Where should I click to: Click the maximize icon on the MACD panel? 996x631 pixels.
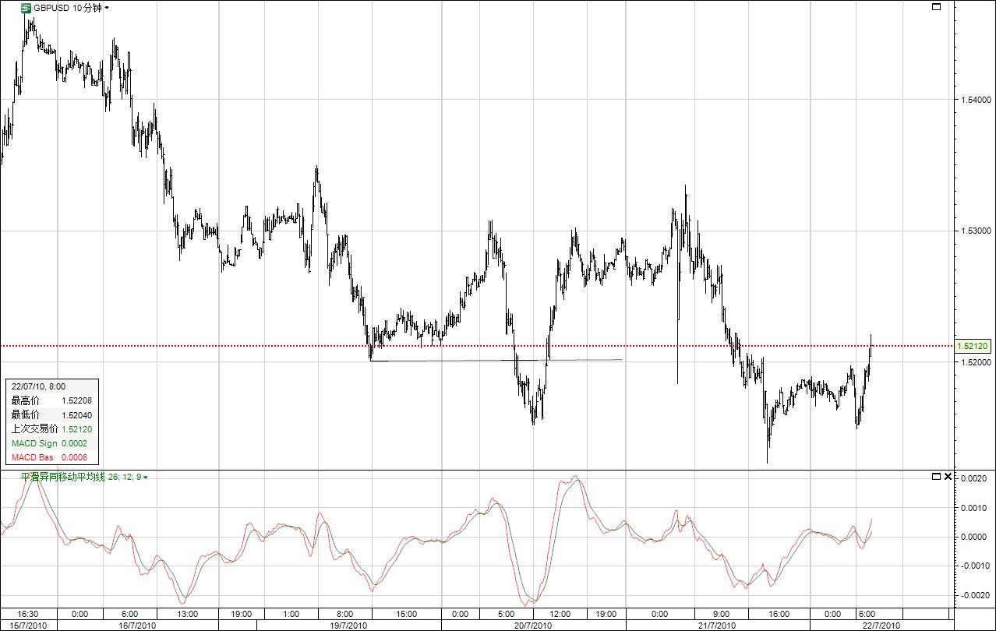(x=937, y=476)
